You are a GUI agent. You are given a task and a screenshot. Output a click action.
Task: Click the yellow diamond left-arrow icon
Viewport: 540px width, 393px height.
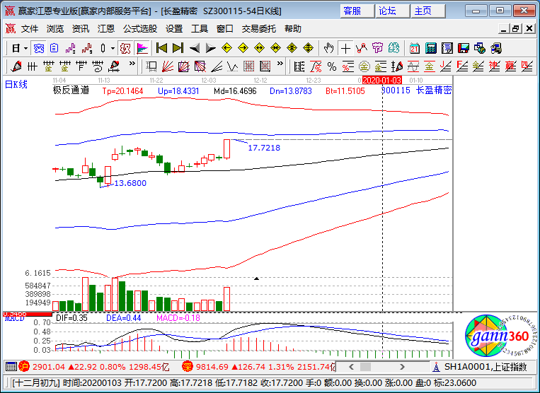click(226, 48)
